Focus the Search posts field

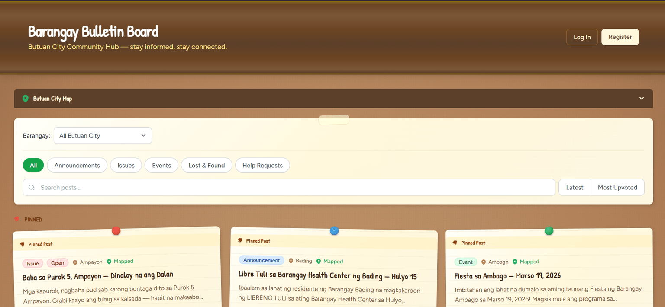pyautogui.click(x=289, y=187)
